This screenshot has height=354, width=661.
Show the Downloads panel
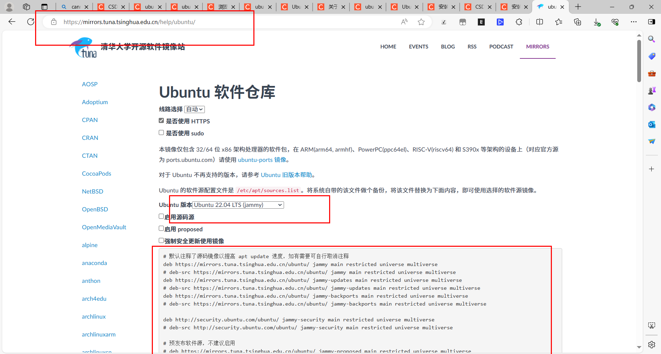[x=597, y=22]
